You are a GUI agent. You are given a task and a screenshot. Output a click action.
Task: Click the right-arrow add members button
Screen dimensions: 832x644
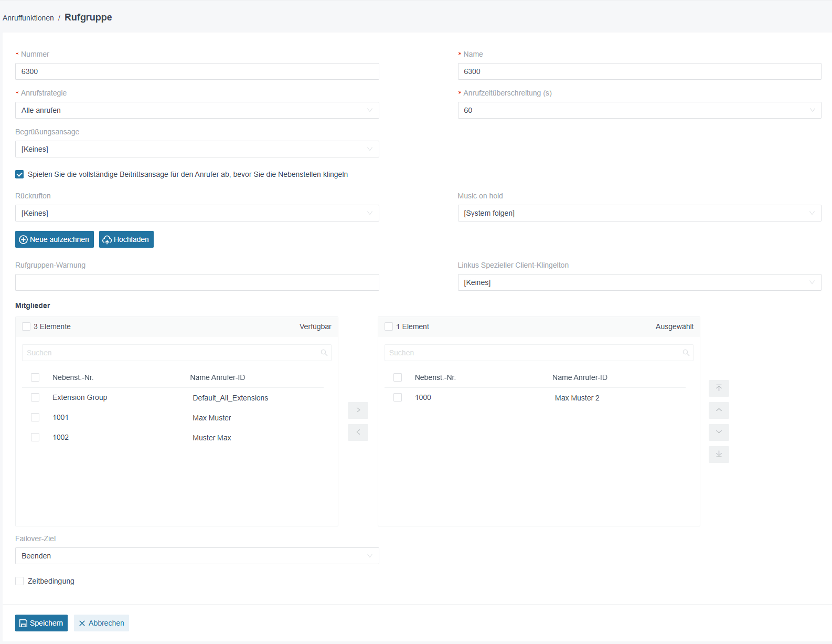[358, 410]
